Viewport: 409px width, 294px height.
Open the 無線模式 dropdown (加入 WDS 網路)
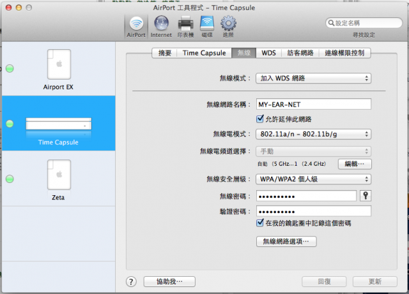click(313, 78)
